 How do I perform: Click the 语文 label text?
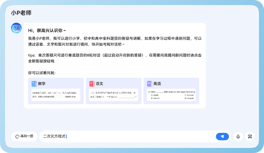[99, 84]
